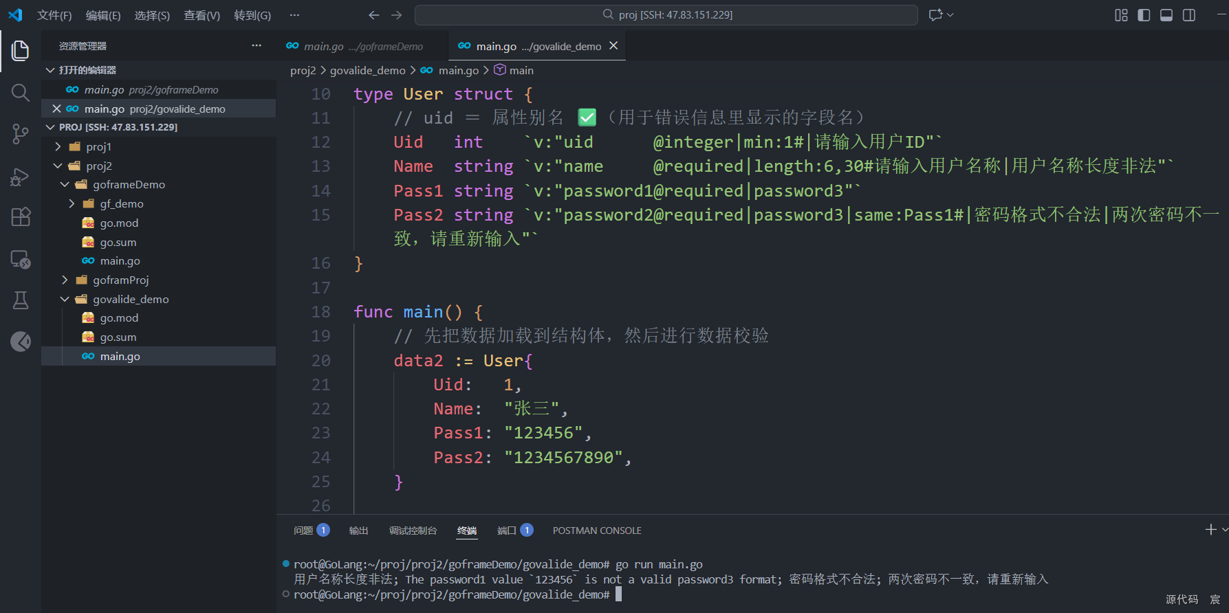Open the 转到(G) menu
The image size is (1229, 613).
point(252,15)
